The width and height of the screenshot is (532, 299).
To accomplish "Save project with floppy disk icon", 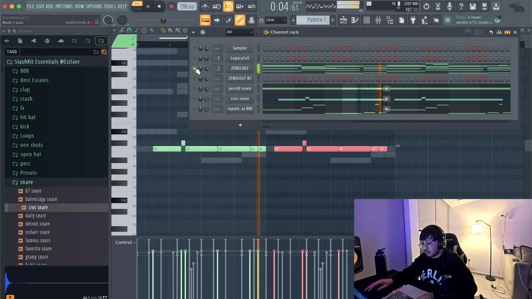I will (x=473, y=7).
